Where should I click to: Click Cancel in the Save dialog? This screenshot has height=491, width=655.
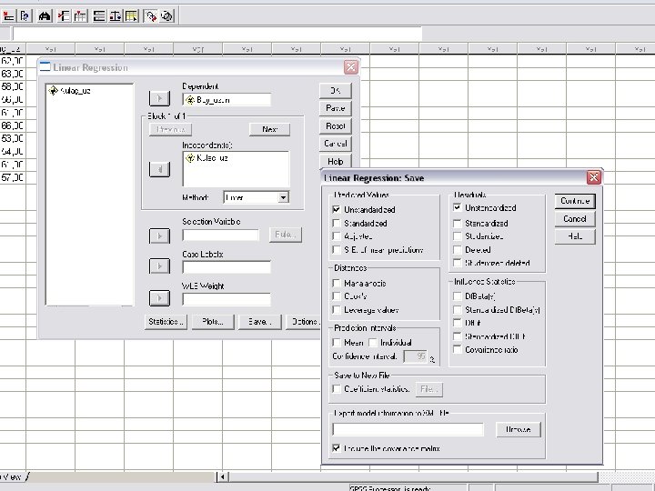[x=575, y=218]
